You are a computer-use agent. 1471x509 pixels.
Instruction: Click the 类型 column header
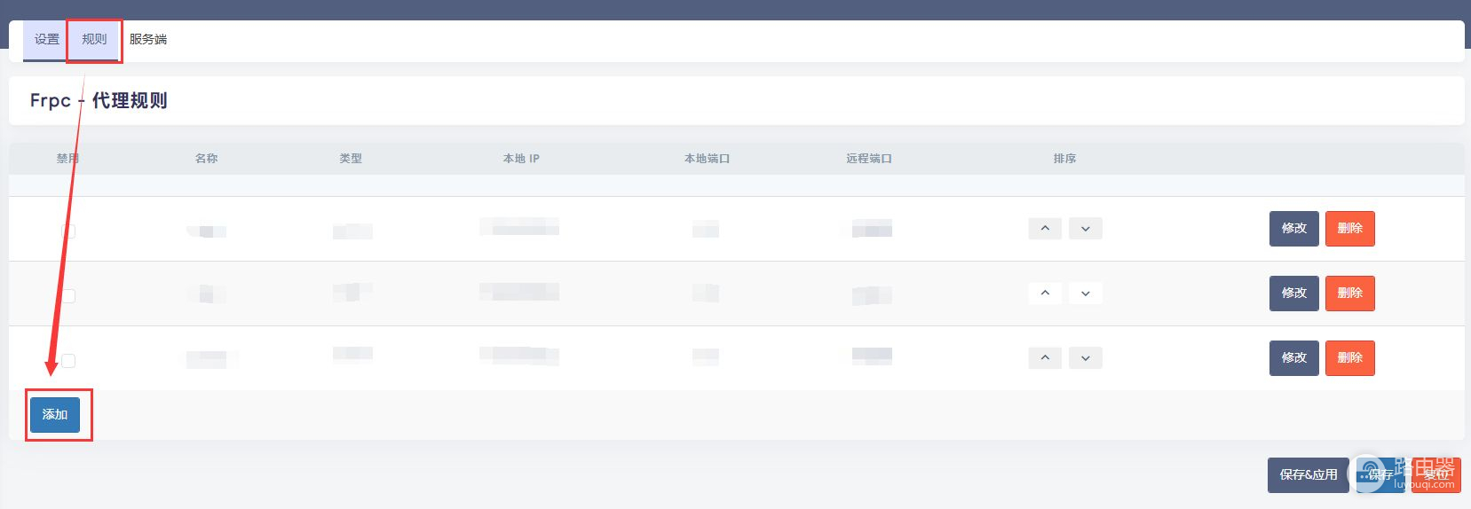click(351, 159)
